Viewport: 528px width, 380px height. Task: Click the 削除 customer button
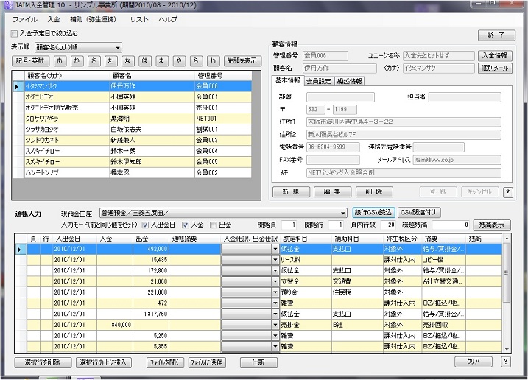(x=374, y=191)
